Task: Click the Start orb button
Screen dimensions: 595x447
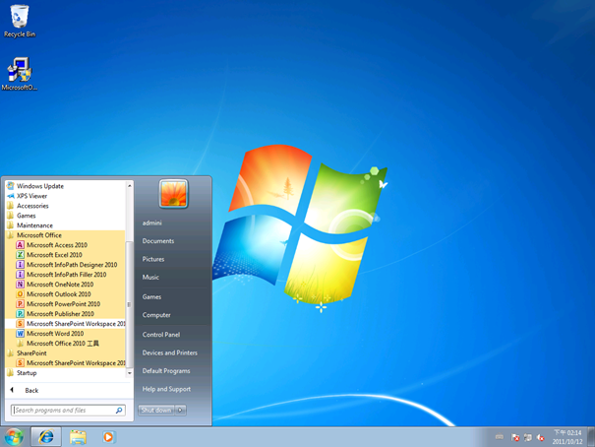Action: (x=14, y=437)
